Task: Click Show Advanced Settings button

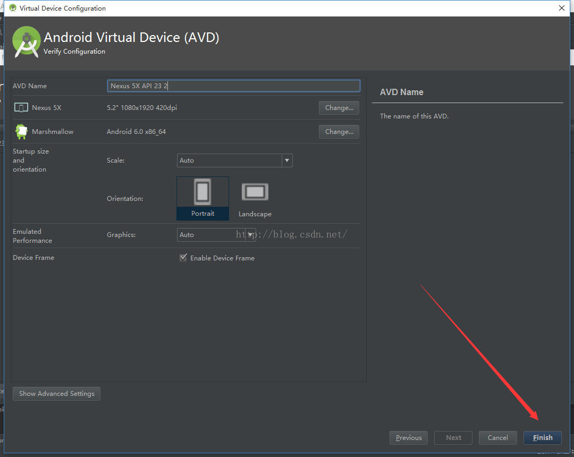Action: click(x=56, y=394)
